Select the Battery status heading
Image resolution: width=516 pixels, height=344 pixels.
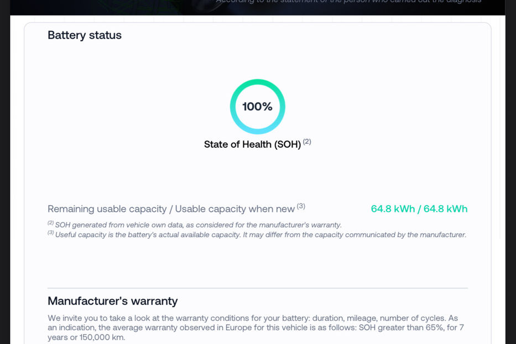click(x=85, y=35)
